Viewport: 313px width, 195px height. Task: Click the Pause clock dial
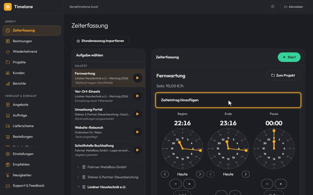tap(274, 149)
